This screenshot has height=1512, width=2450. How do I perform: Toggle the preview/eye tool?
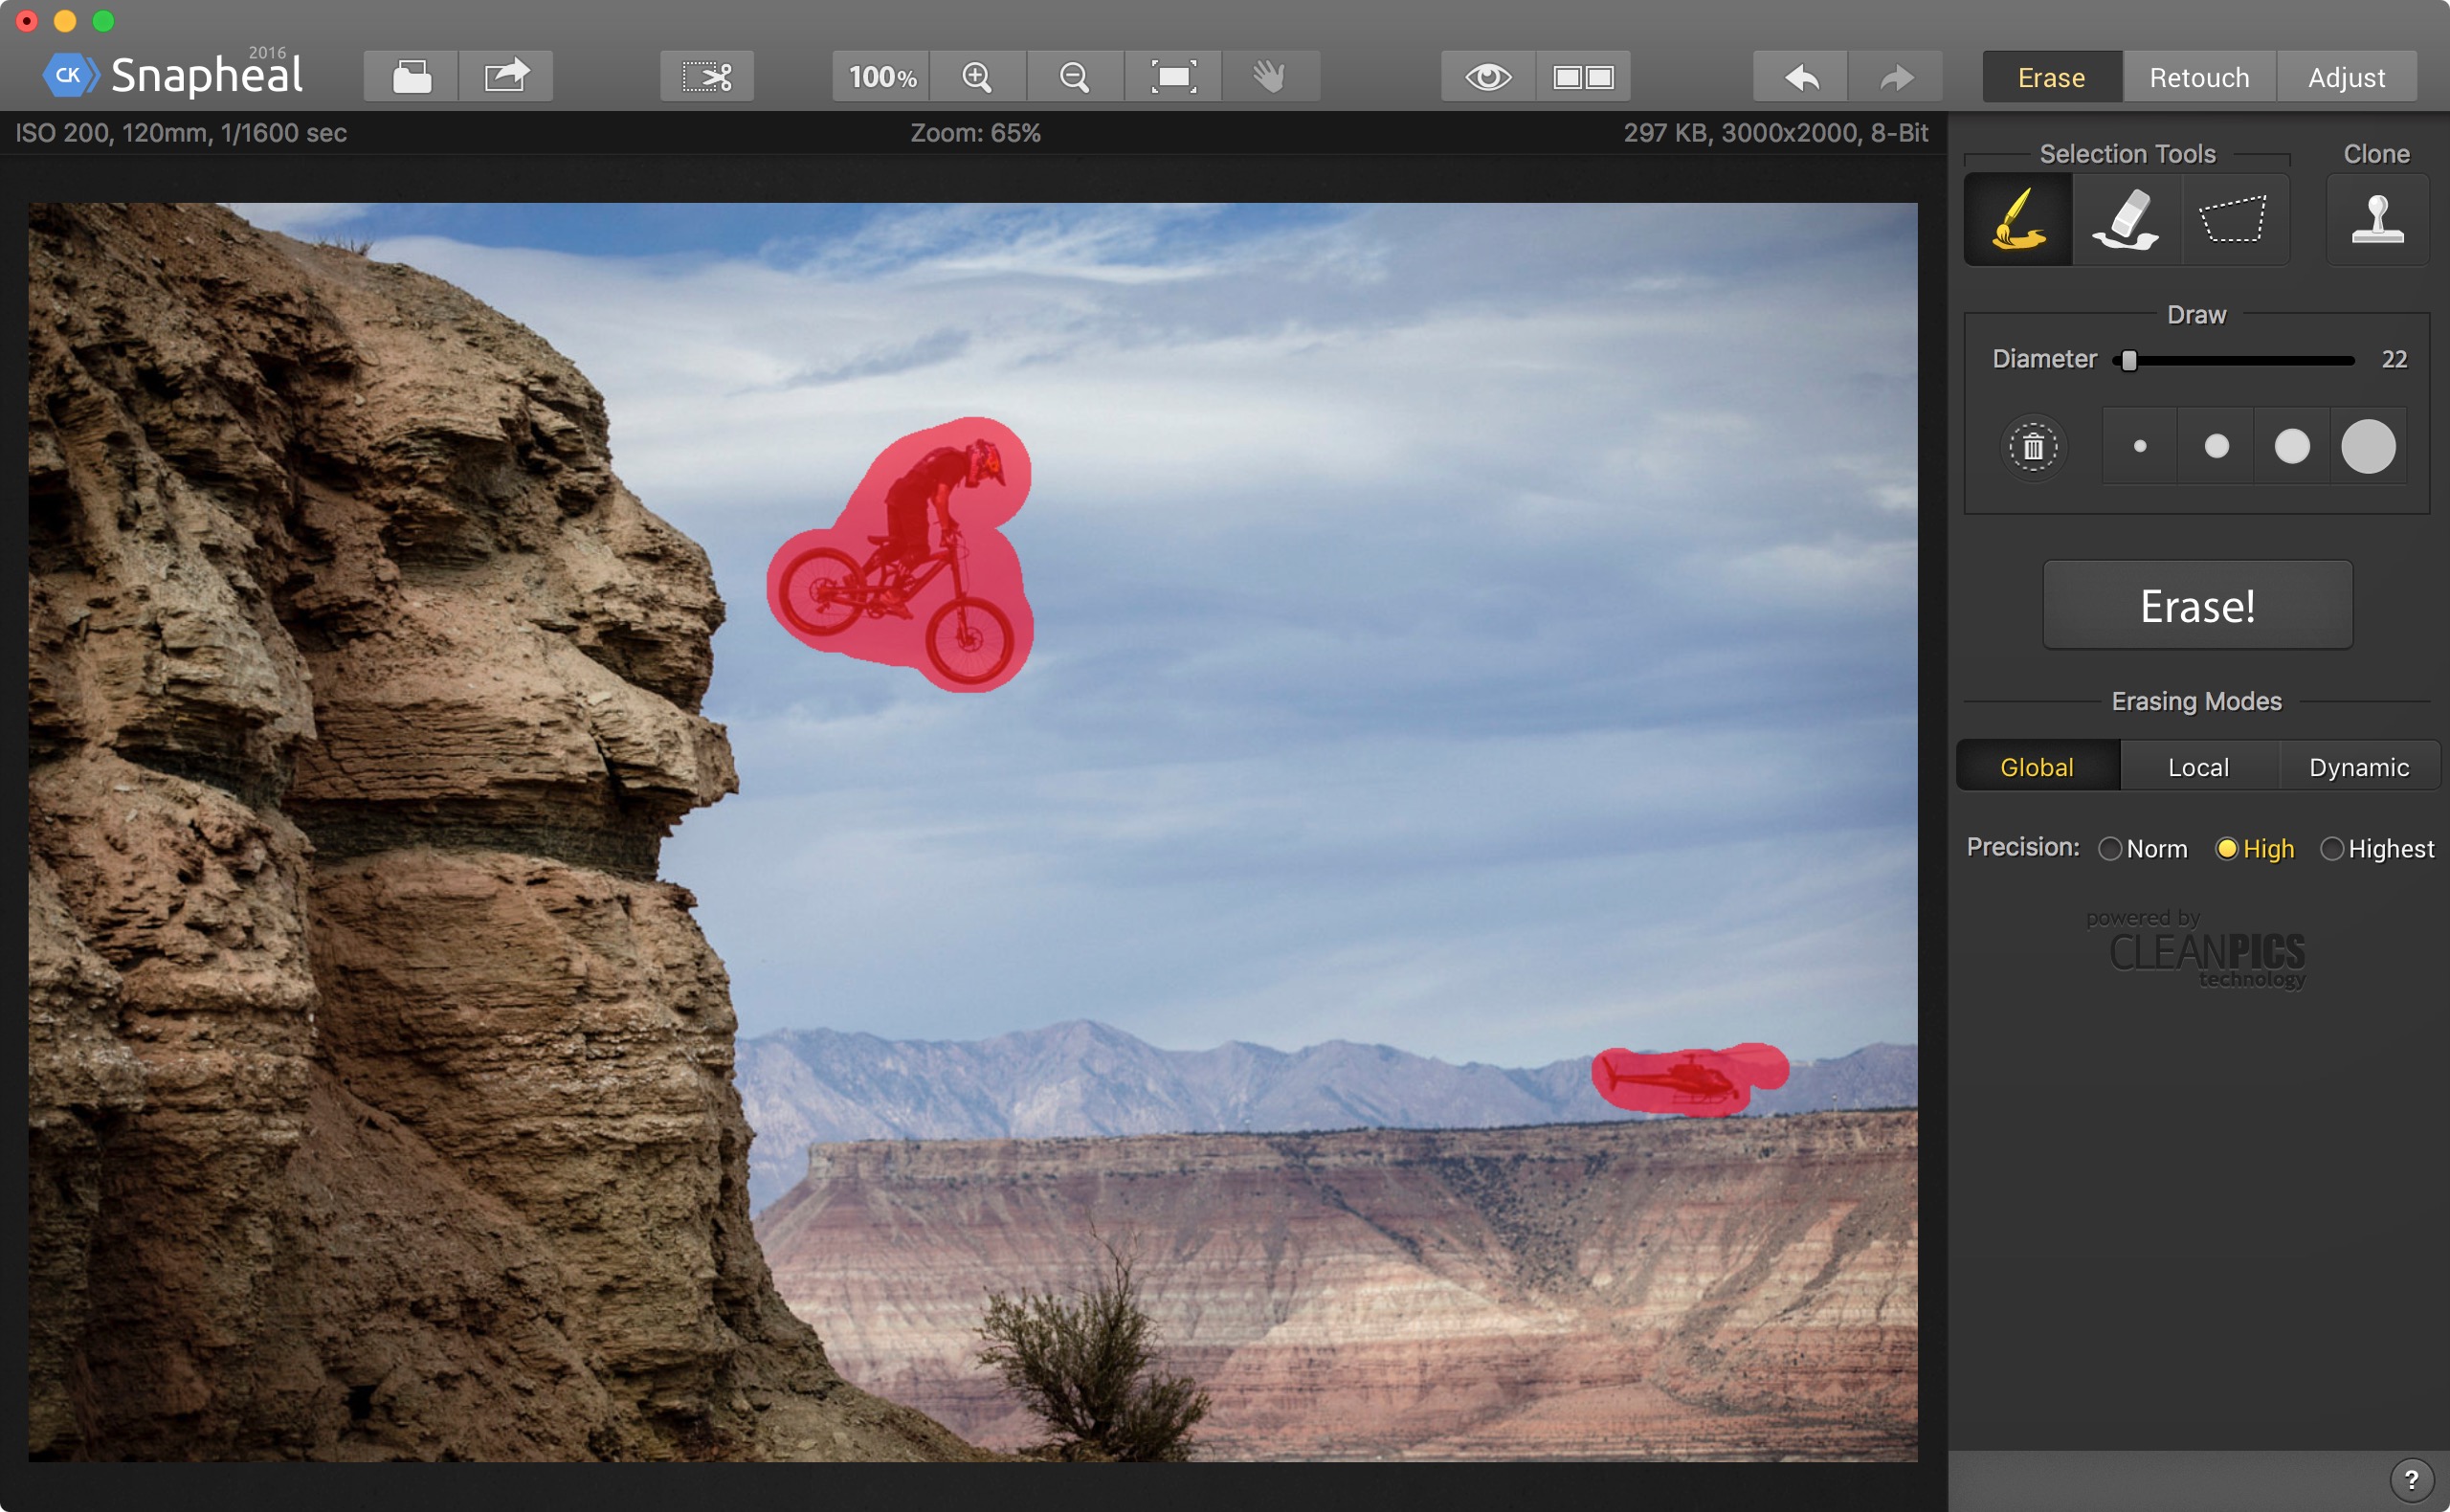pyautogui.click(x=1491, y=76)
